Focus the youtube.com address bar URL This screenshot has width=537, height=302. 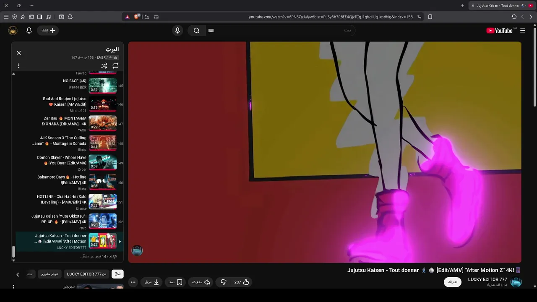(x=331, y=17)
